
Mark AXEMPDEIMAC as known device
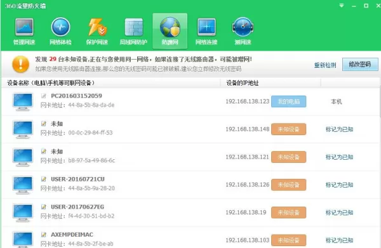click(x=339, y=240)
